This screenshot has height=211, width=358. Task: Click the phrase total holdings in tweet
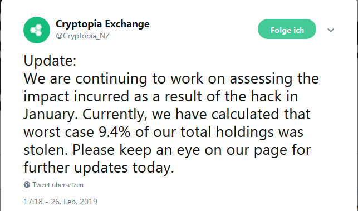point(242,133)
